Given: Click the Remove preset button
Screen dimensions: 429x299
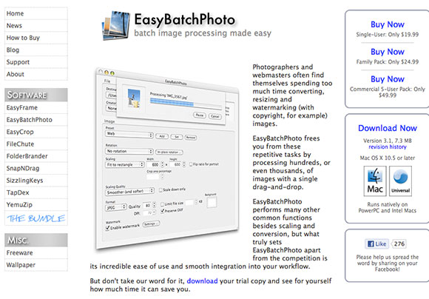Looking at the screenshot, I should click(190, 138).
